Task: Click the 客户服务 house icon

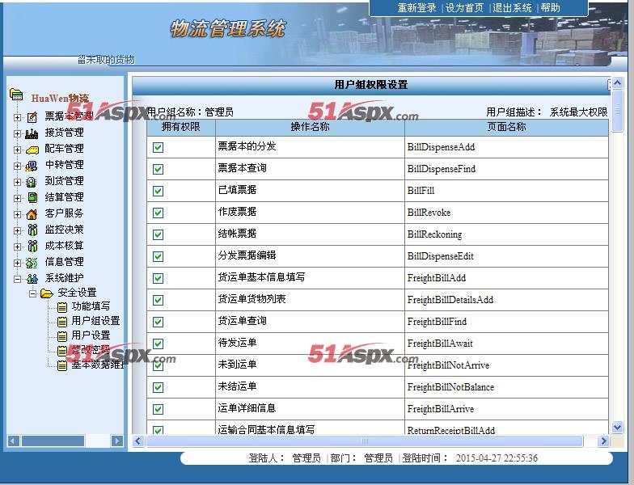Action: pyautogui.click(x=32, y=213)
